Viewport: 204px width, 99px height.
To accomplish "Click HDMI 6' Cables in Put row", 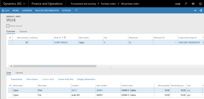I will (129, 95).
